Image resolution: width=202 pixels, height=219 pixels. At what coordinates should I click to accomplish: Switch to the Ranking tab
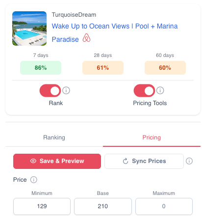[x=54, y=137]
